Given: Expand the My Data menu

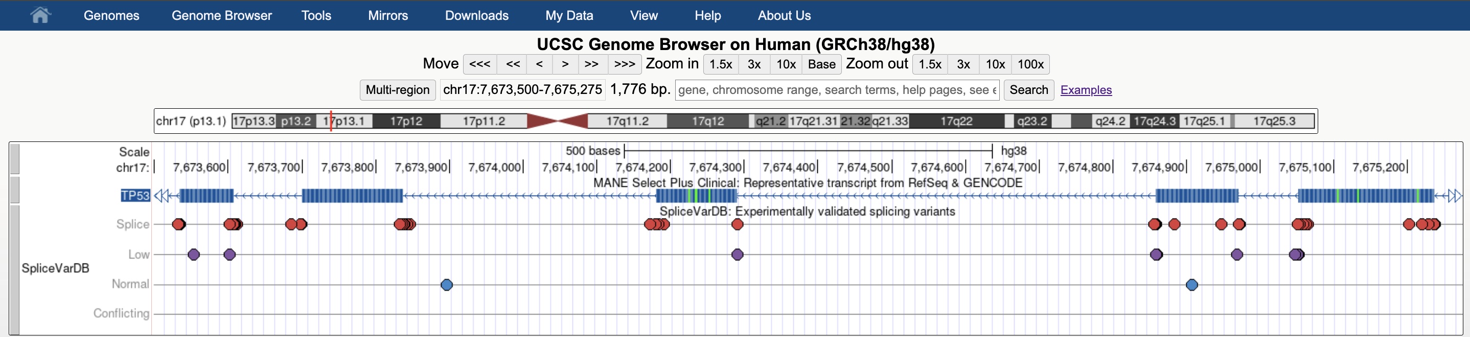Looking at the screenshot, I should tap(569, 15).
